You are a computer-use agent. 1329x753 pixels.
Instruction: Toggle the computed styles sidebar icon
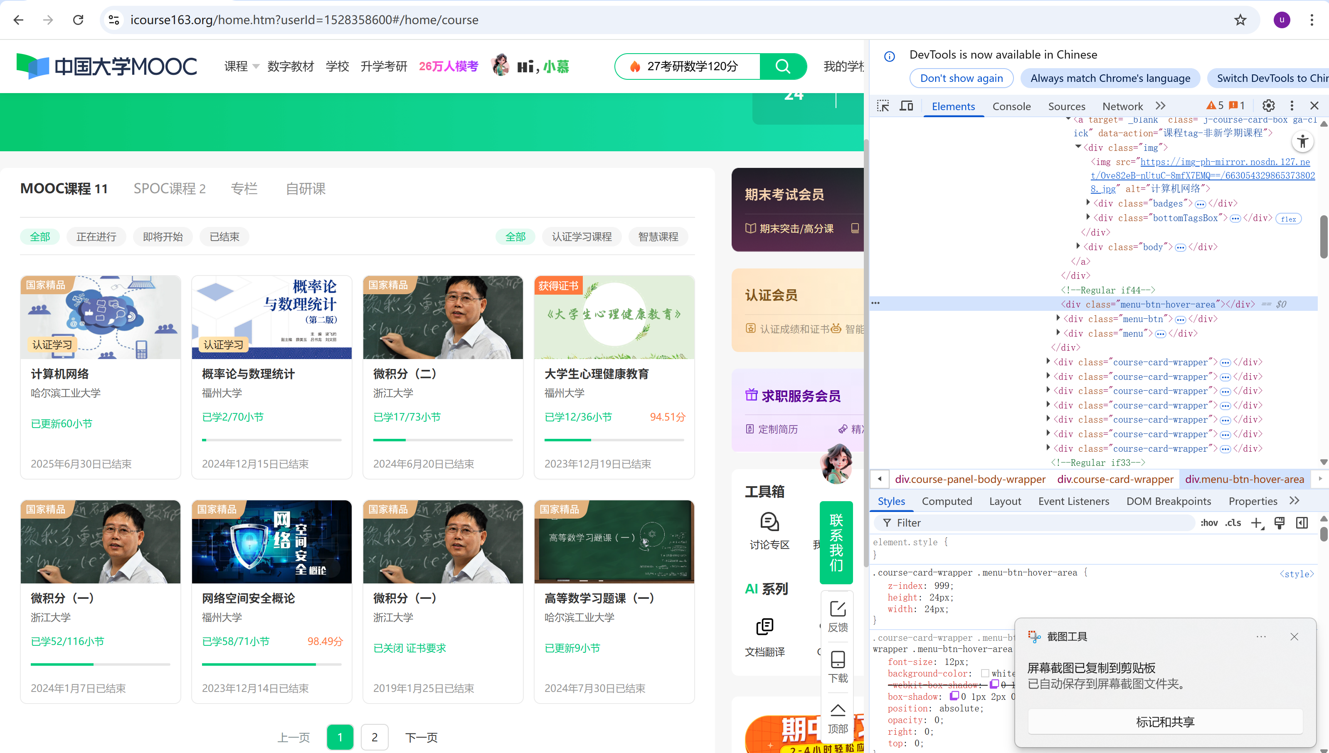tap(1302, 523)
